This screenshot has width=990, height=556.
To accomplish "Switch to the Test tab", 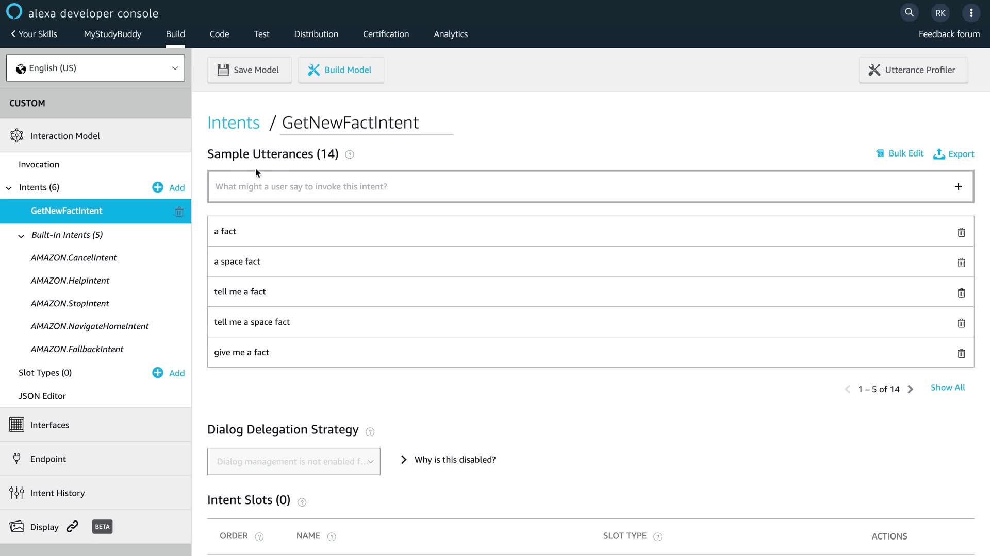I will click(261, 34).
